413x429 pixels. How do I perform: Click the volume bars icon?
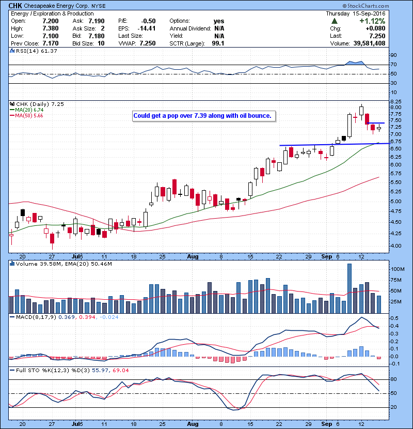pos(12,264)
